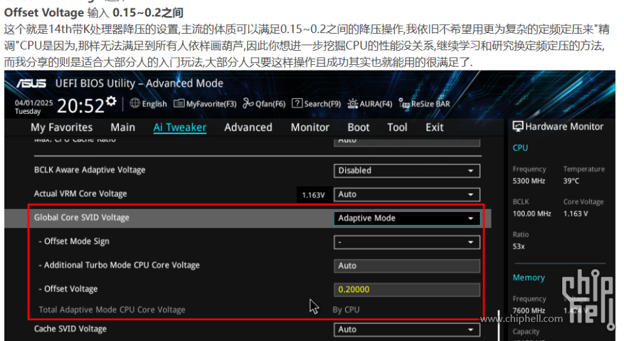
Task: Select the Offset Voltage row label
Action: (x=68, y=289)
